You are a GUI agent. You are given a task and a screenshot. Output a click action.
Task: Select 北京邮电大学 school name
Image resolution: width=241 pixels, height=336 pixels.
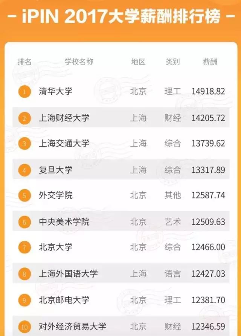point(64,300)
